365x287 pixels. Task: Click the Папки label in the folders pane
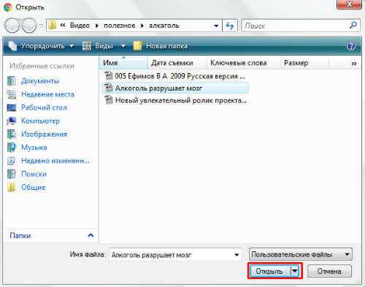[x=20, y=236]
